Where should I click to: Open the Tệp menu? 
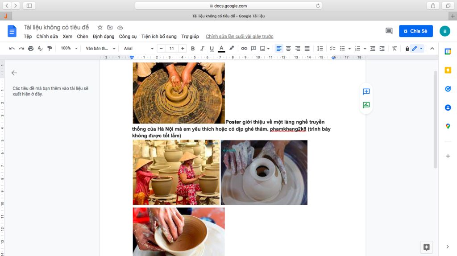tap(28, 37)
